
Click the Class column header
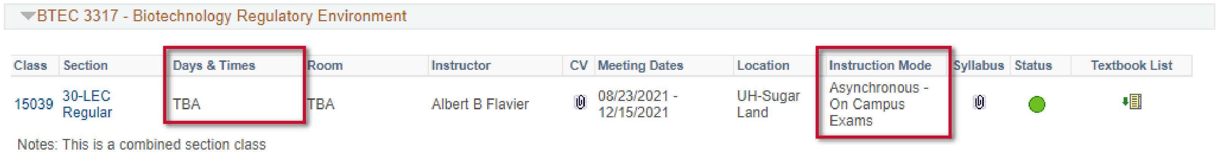[30, 65]
